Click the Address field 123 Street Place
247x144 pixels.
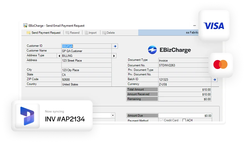(86, 61)
